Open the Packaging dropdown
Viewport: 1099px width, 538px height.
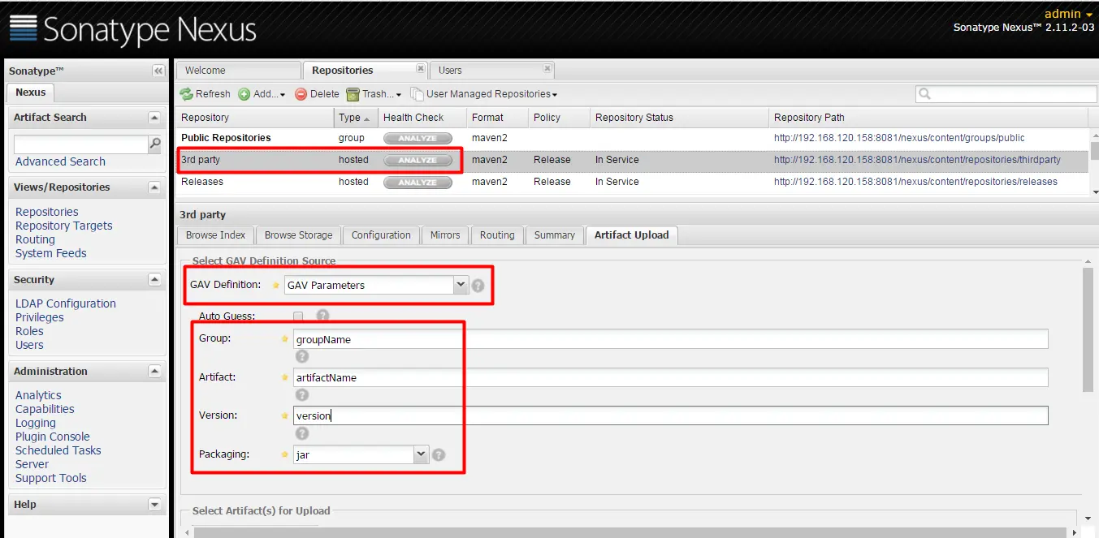coord(421,454)
